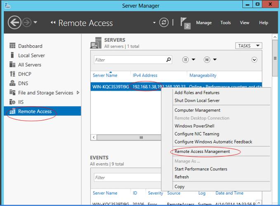
Task: Select Dashboard in the sidebar
Action: pyautogui.click(x=30, y=46)
